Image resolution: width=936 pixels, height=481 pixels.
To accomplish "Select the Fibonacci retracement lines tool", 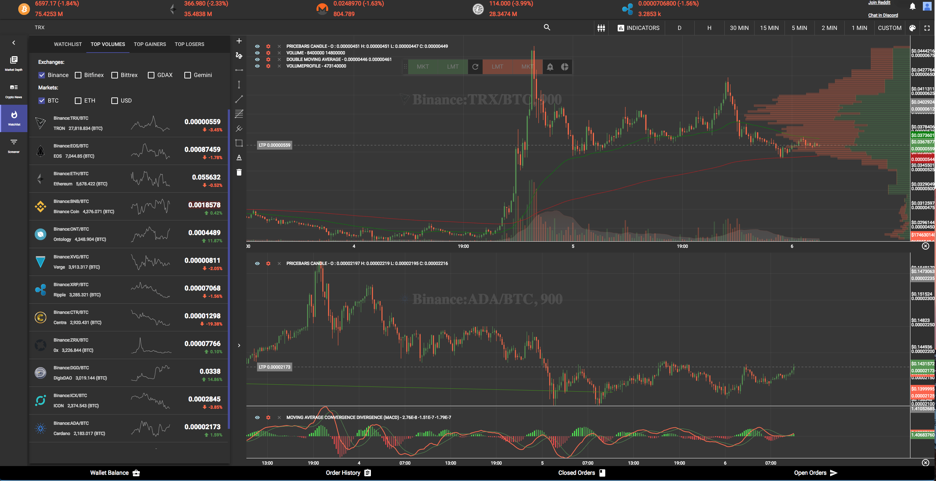I will (239, 114).
